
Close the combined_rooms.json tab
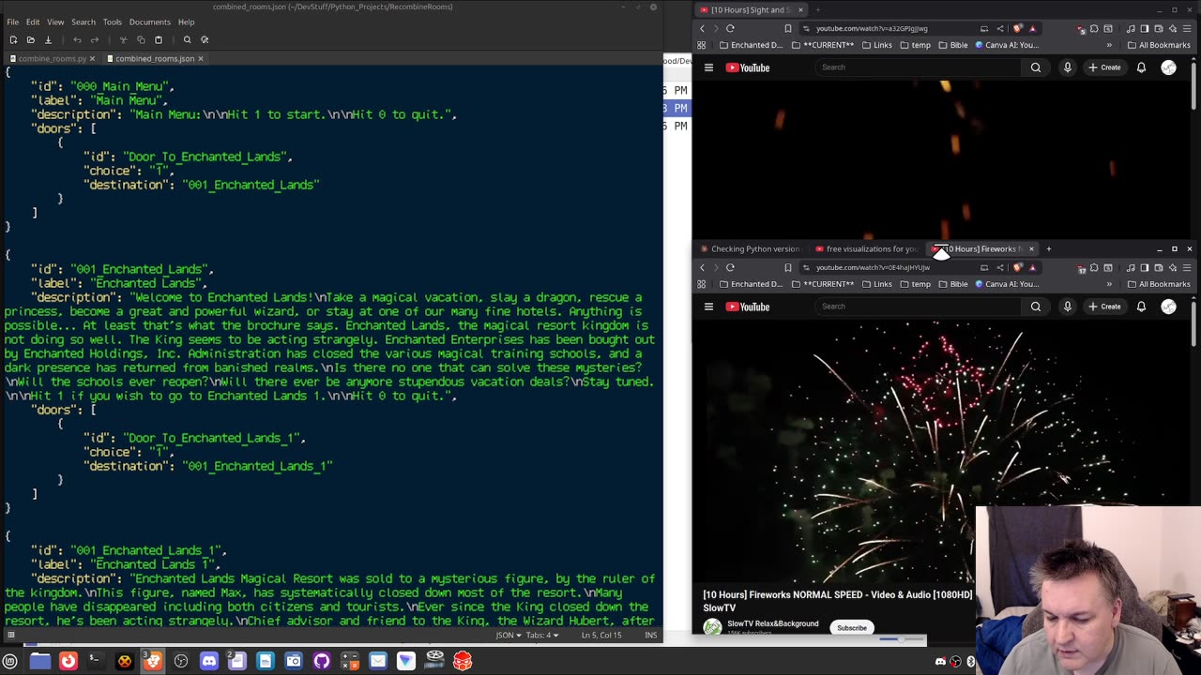(201, 58)
